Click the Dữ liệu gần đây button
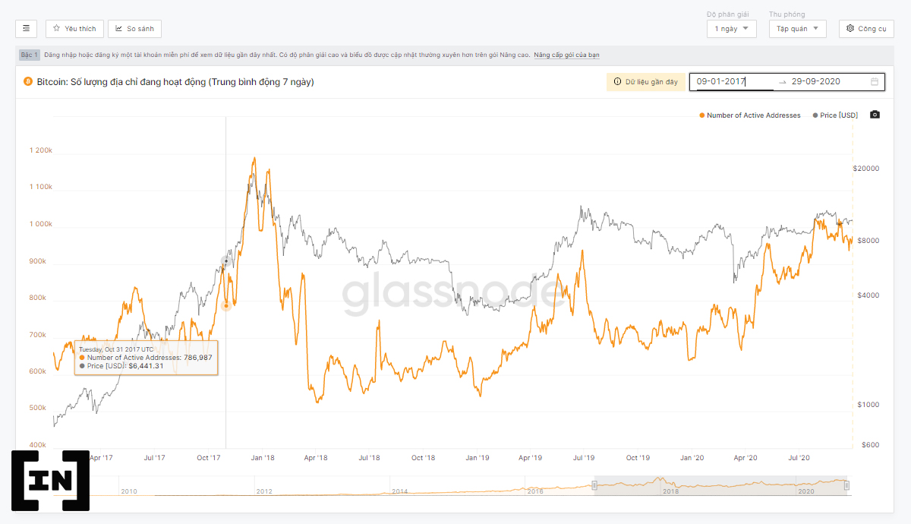This screenshot has width=911, height=524. click(x=646, y=82)
